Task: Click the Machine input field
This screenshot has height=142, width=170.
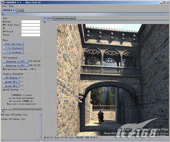Action: [x=31, y=22]
